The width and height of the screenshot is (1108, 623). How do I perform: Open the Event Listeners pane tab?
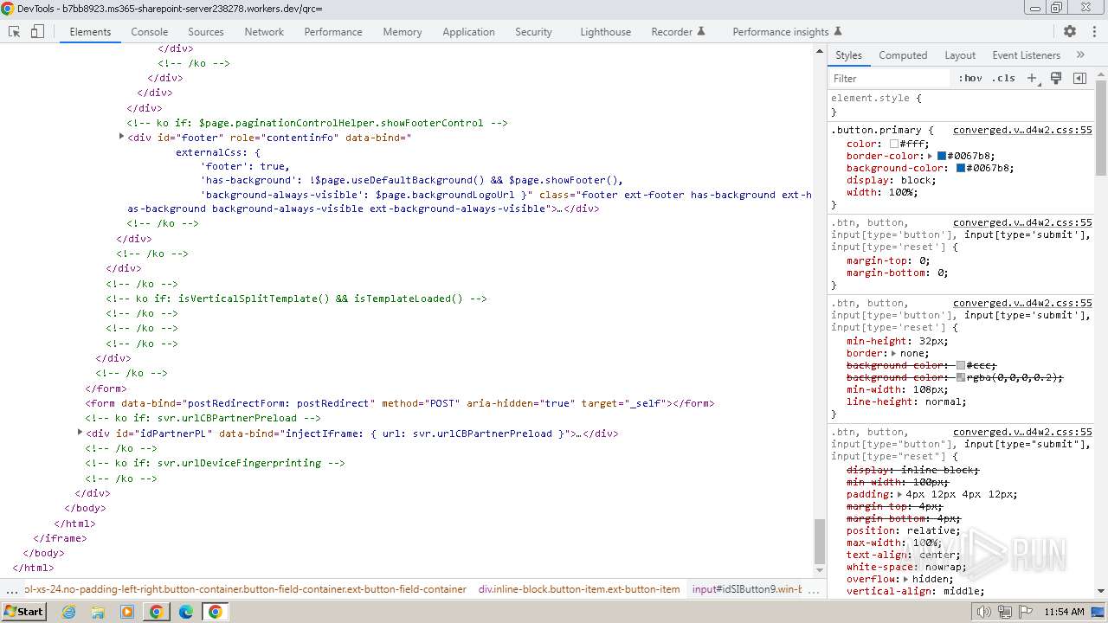[1026, 55]
